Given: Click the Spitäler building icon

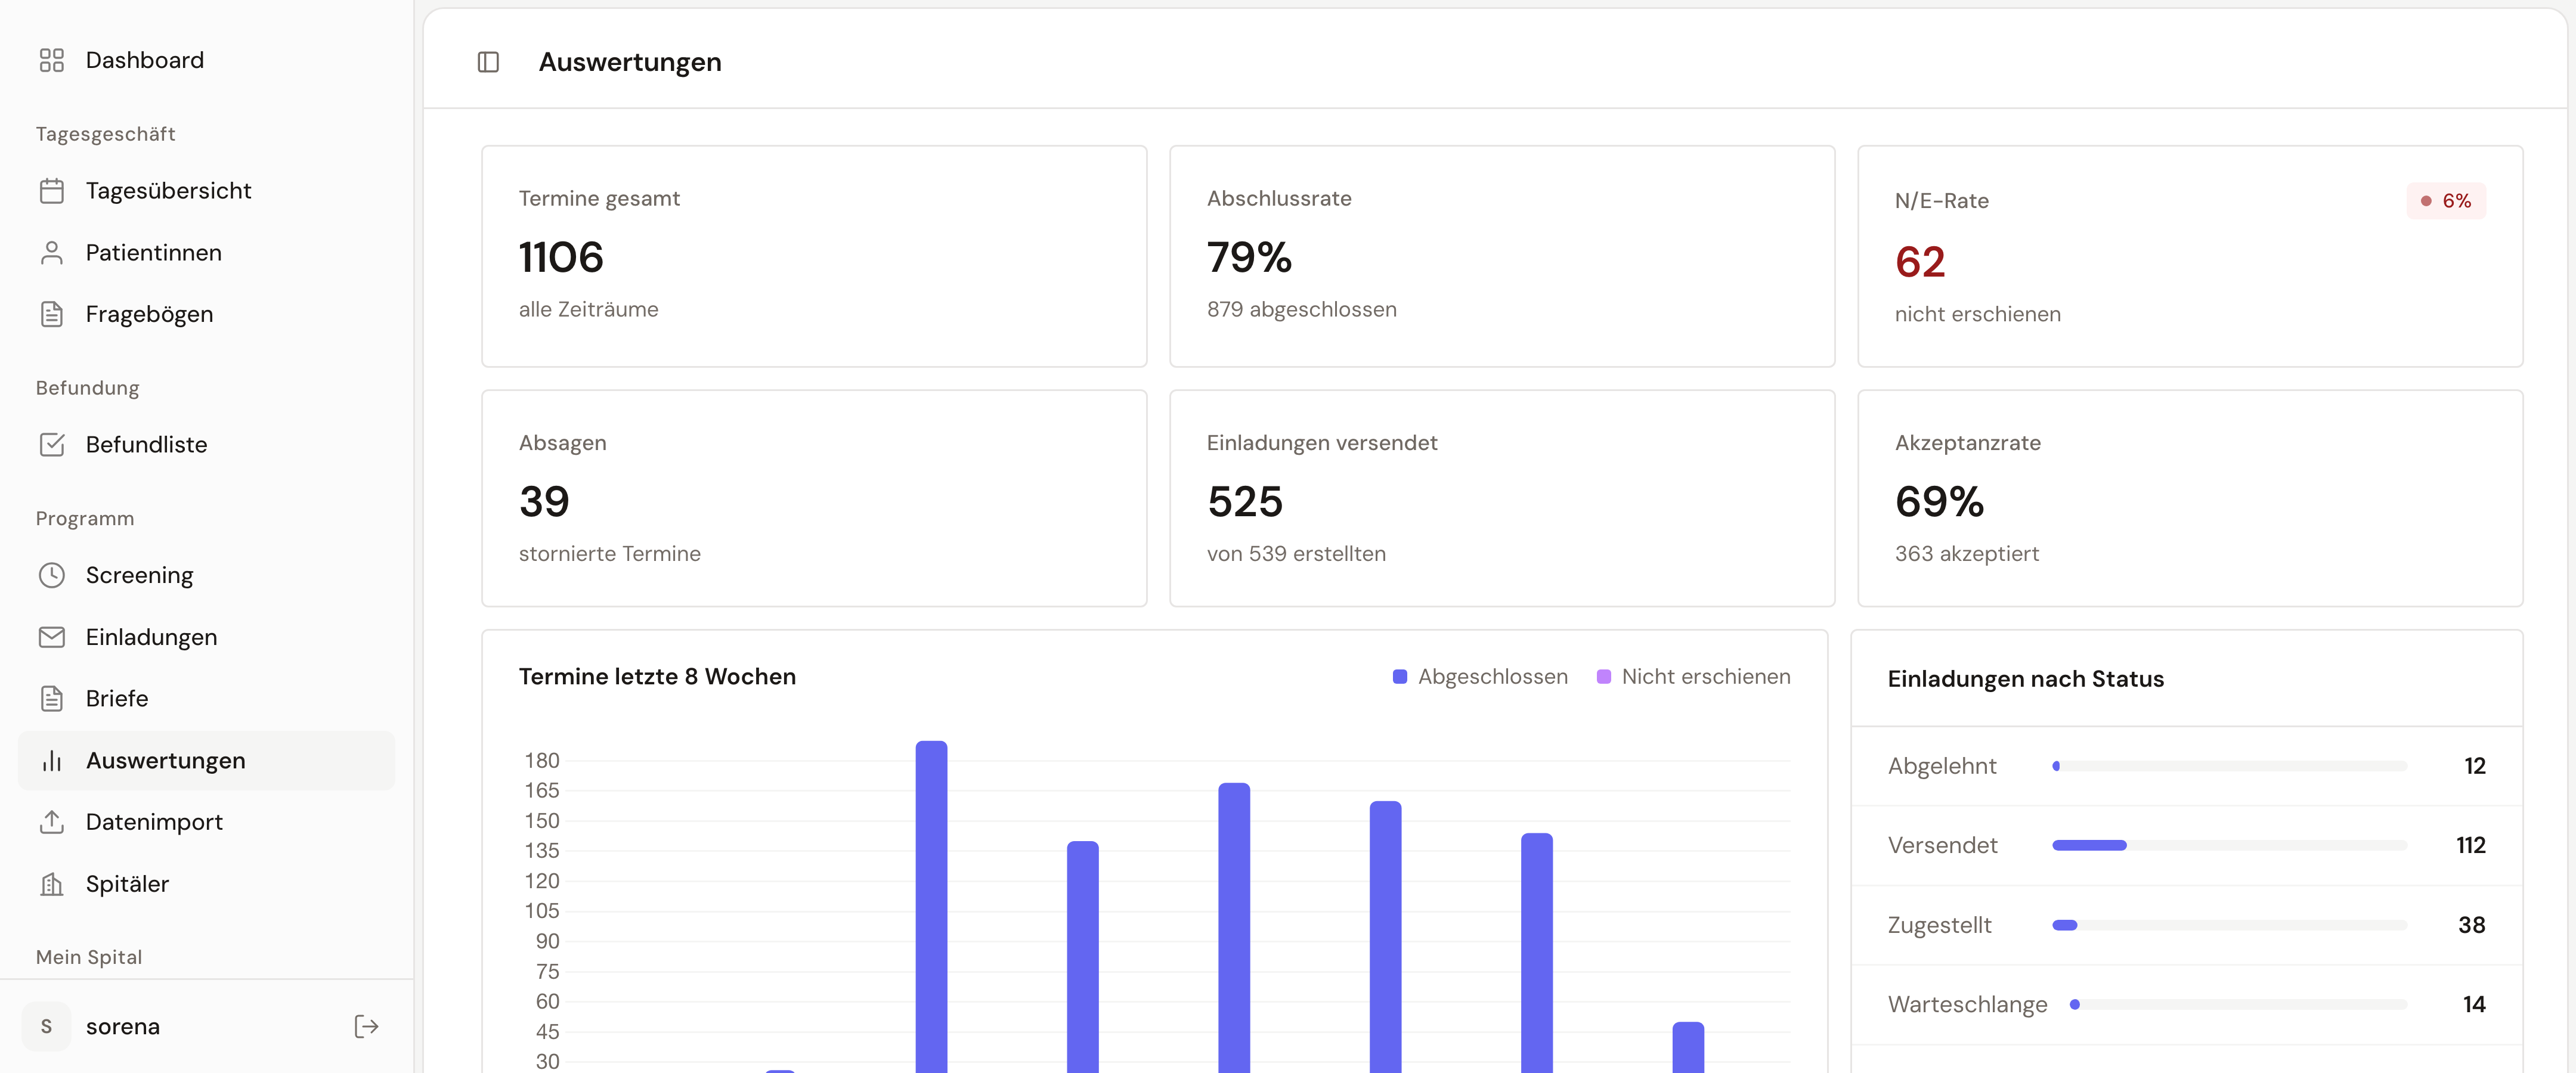Looking at the screenshot, I should point(51,884).
